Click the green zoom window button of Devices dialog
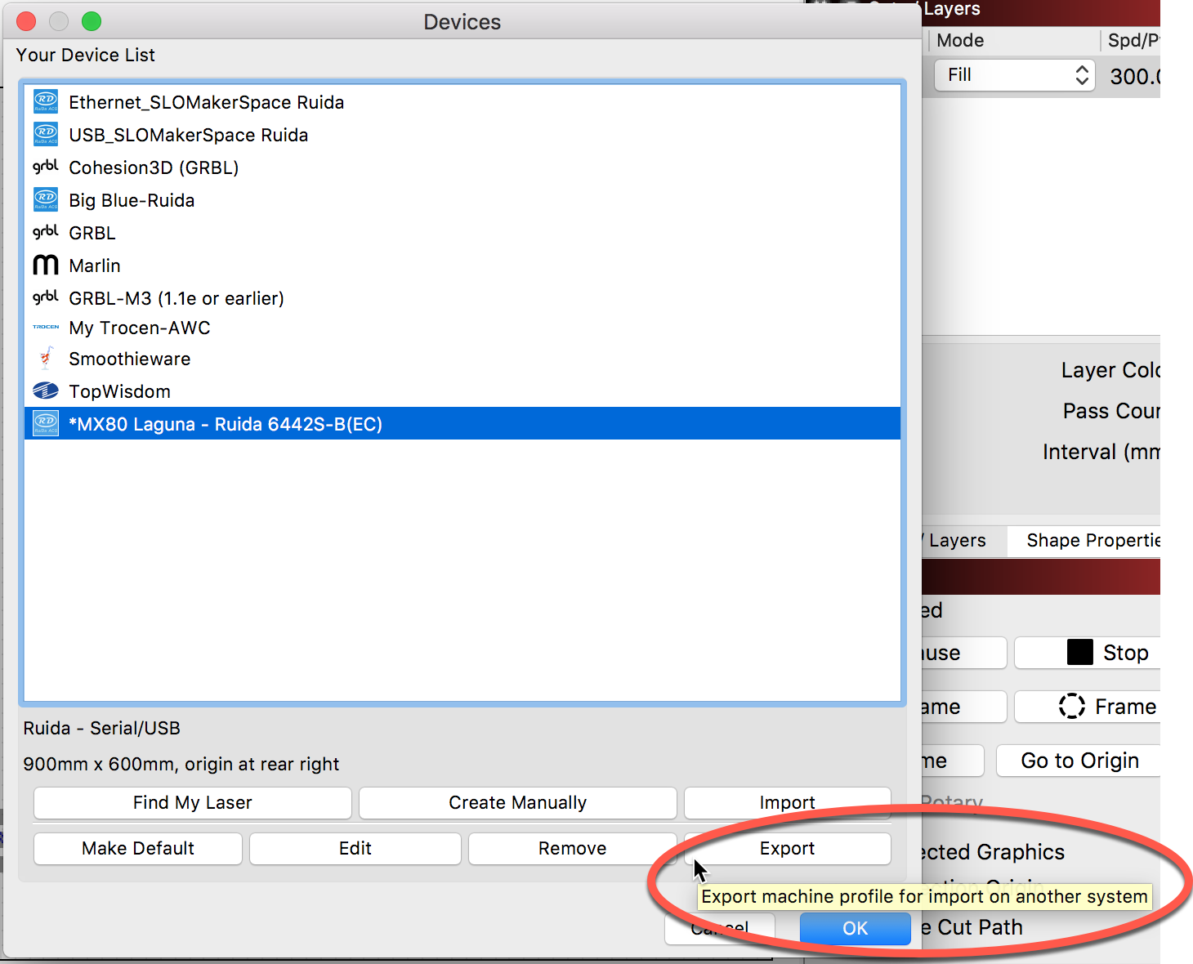 coord(92,21)
